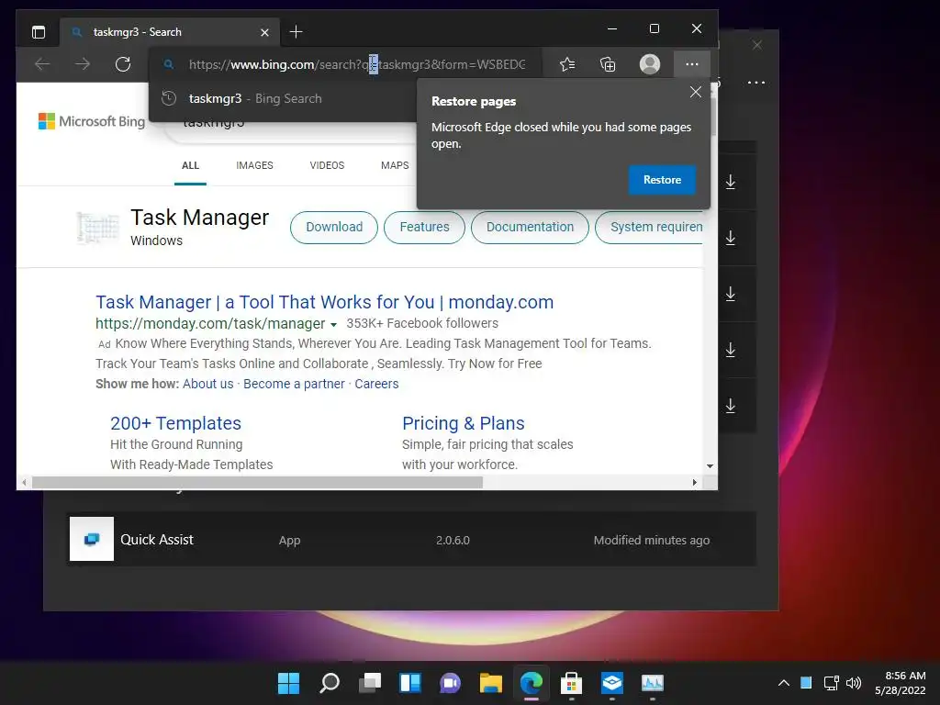Screen dimensions: 940x705
Task: Open Microsoft Edge on taskbar
Action: coord(532,683)
